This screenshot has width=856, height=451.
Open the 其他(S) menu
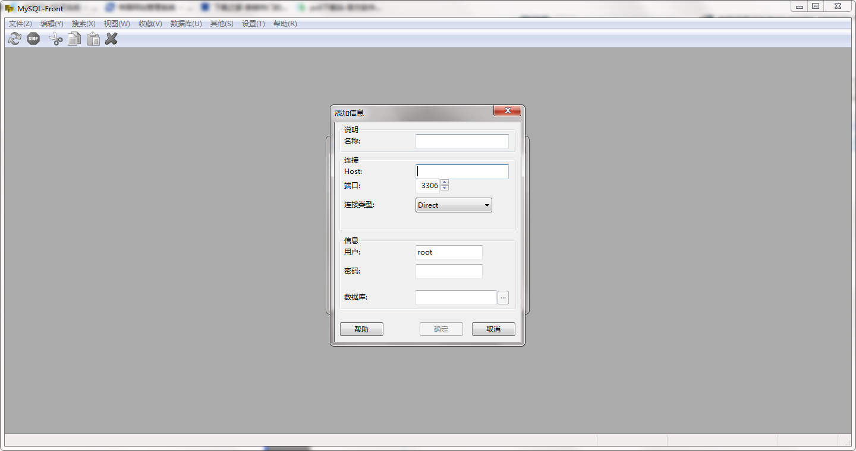222,24
